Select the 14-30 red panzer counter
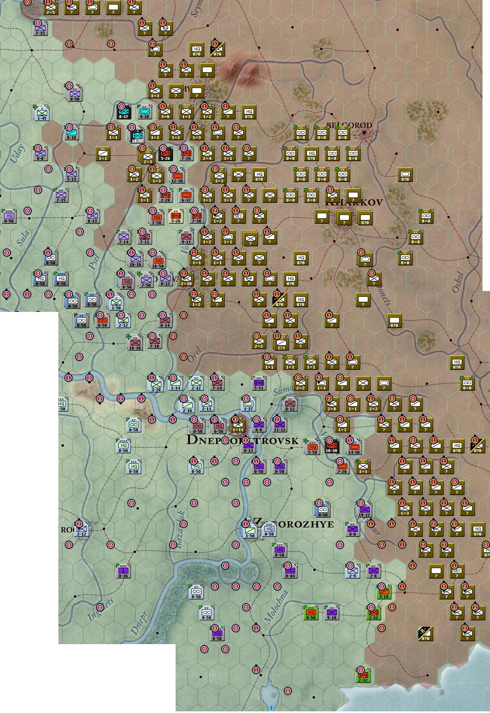The height and width of the screenshot is (713, 490). pos(354,447)
